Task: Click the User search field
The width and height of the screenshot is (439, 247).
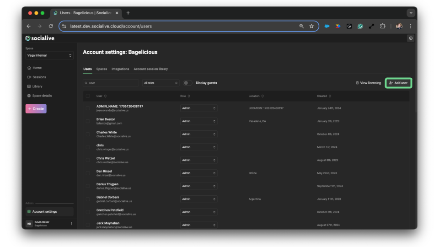Action: (x=111, y=83)
